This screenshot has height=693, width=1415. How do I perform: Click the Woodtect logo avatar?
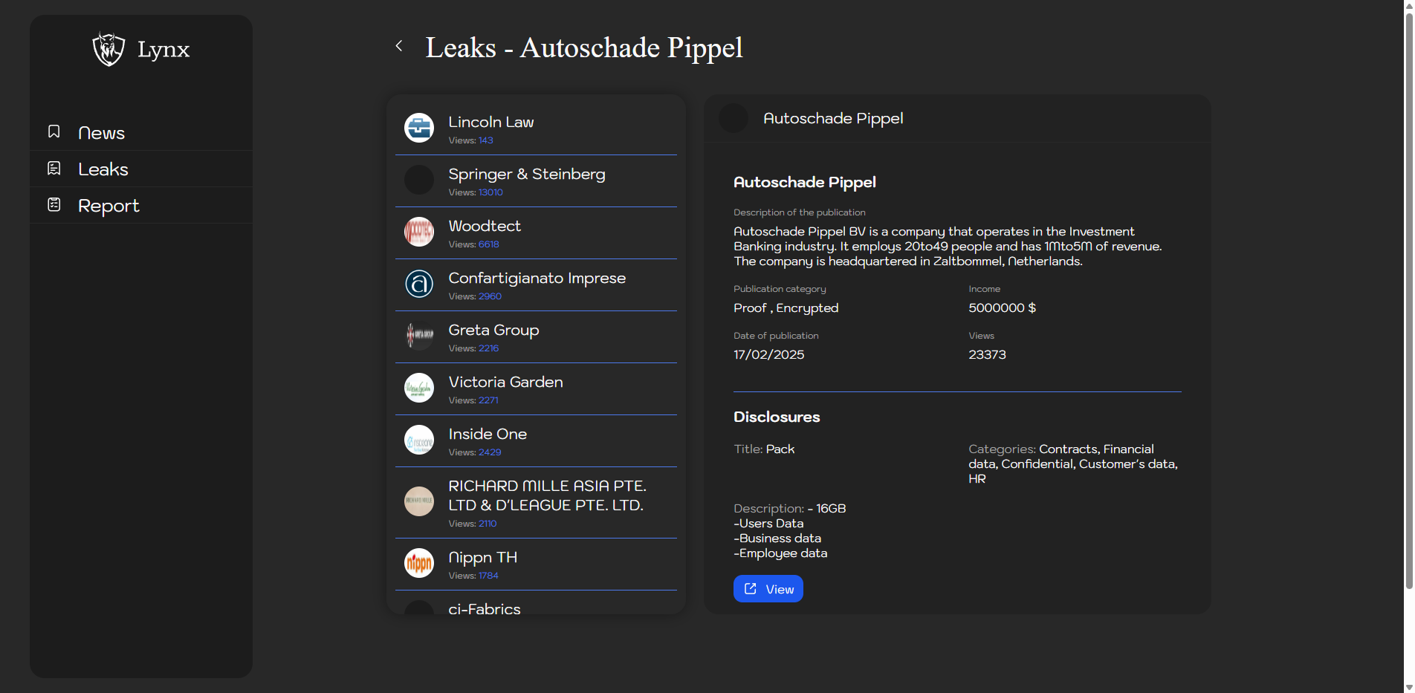click(x=418, y=232)
